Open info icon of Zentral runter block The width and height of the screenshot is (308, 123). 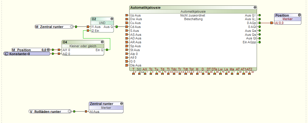click(x=121, y=104)
